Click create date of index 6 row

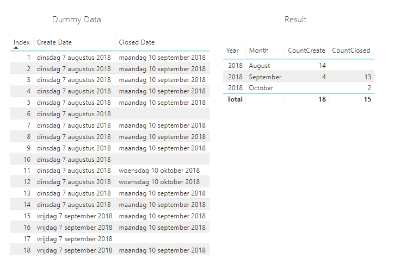point(73,114)
